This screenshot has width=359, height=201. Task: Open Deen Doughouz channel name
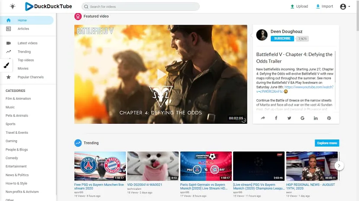pyautogui.click(x=286, y=31)
